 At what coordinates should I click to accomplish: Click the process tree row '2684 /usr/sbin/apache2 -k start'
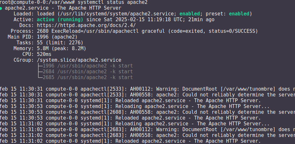point(88,72)
